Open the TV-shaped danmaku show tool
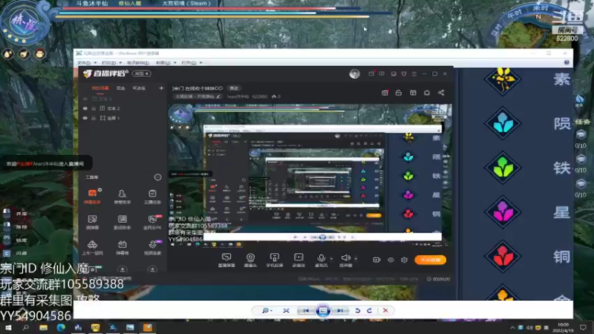This screenshot has height=334, width=594. (122, 247)
